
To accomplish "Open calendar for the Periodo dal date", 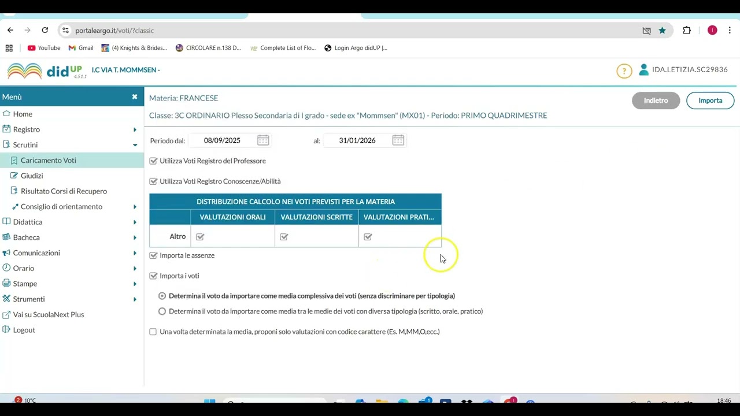I will click(263, 140).
